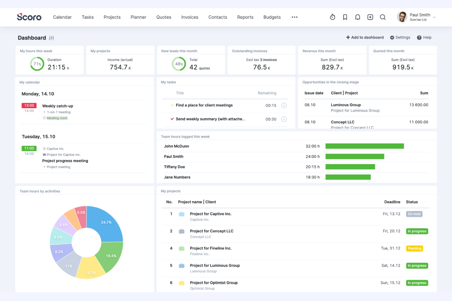The height and width of the screenshot is (301, 452).
Task: Click the Revenue this month 829.7 K value
Action: point(332,67)
